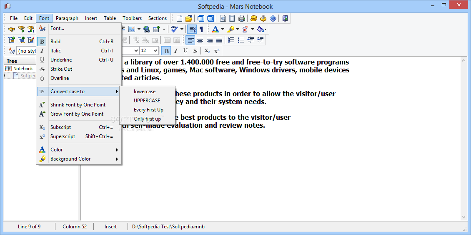Viewport: 471px width, 235px height.
Task: Click the bulleted list icon
Action: [x=241, y=40]
